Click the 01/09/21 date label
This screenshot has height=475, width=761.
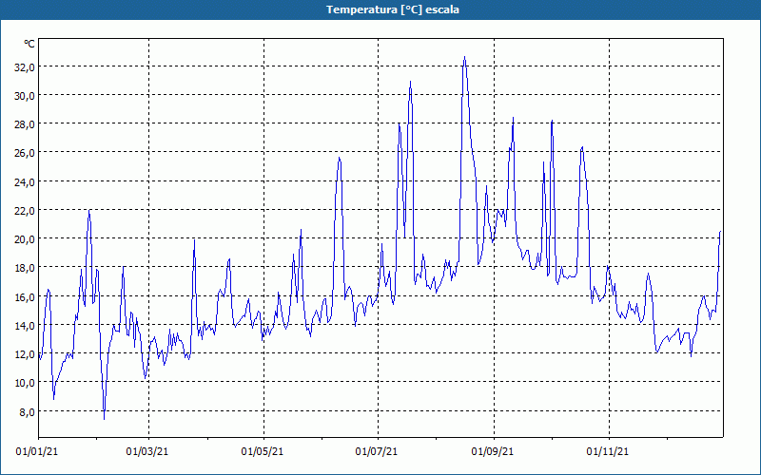pos(493,452)
